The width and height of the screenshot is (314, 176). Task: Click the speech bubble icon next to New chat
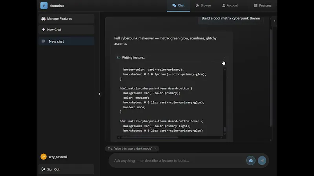click(x=43, y=41)
